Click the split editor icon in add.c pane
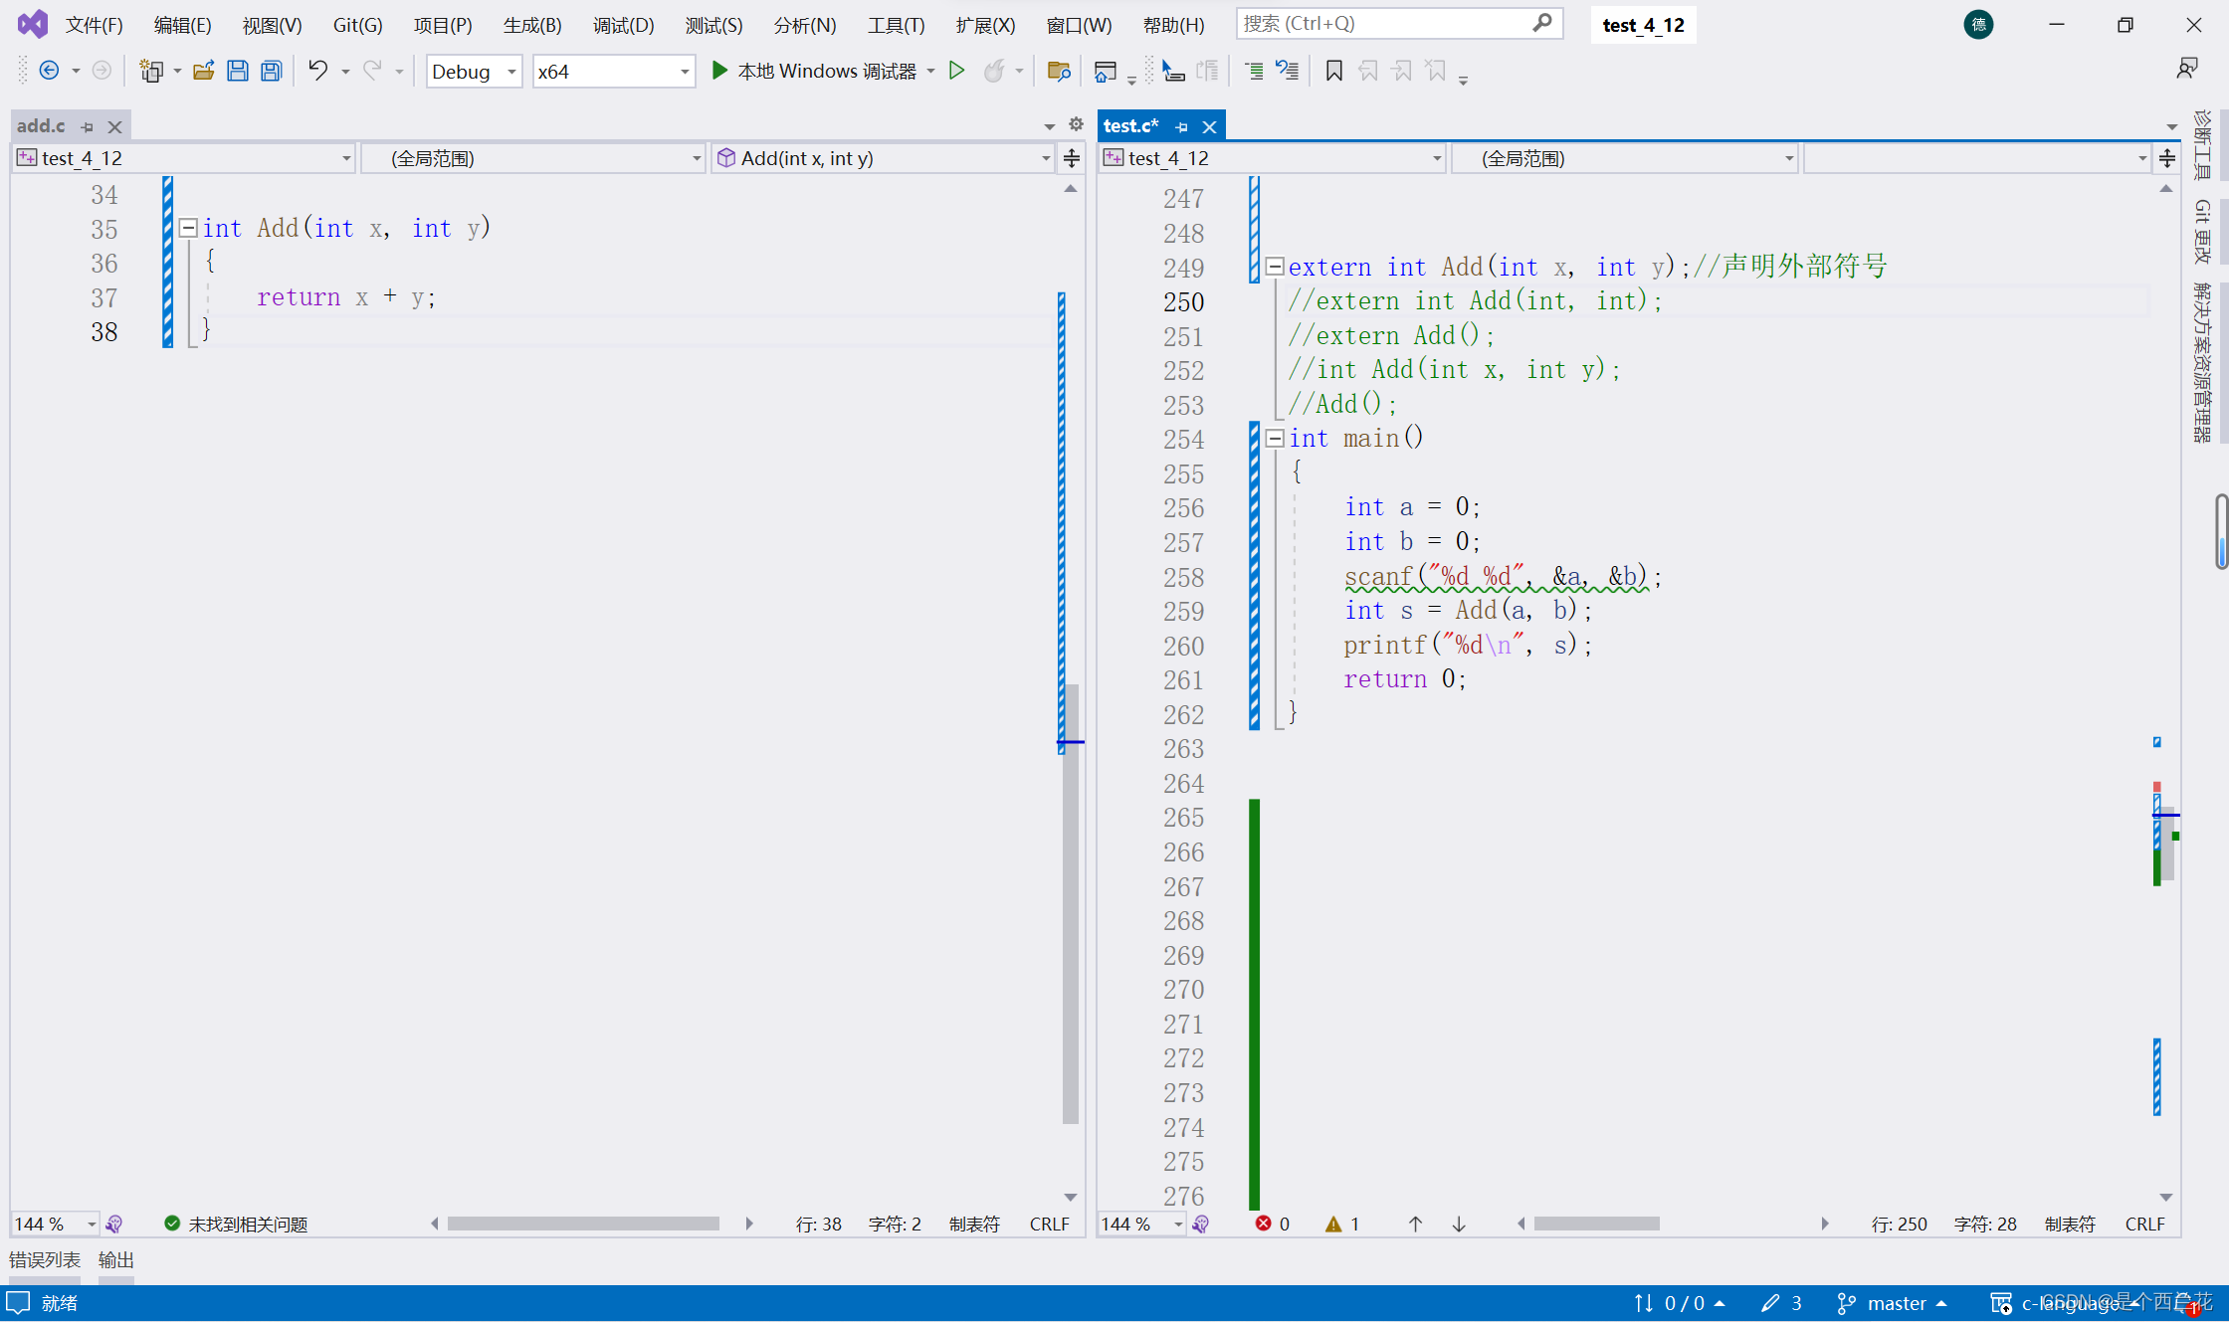This screenshot has height=1322, width=2229. (x=1072, y=158)
